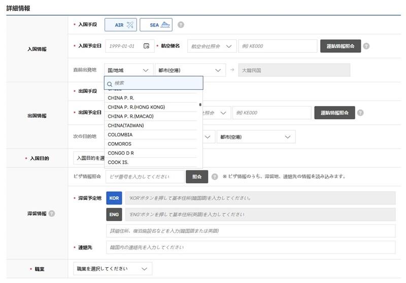Click help icon beside visa 照会 button
Viewport: 406px width, 283px height.
pos(215,176)
